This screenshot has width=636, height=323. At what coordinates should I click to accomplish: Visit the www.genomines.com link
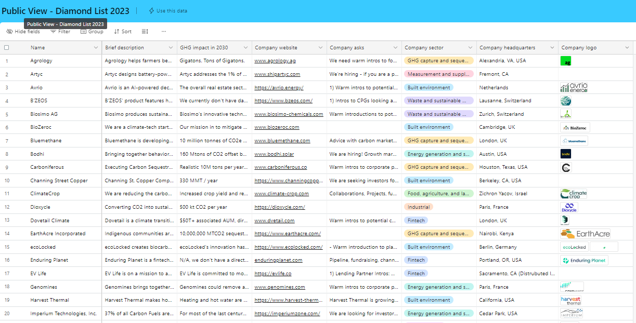pyautogui.click(x=280, y=287)
